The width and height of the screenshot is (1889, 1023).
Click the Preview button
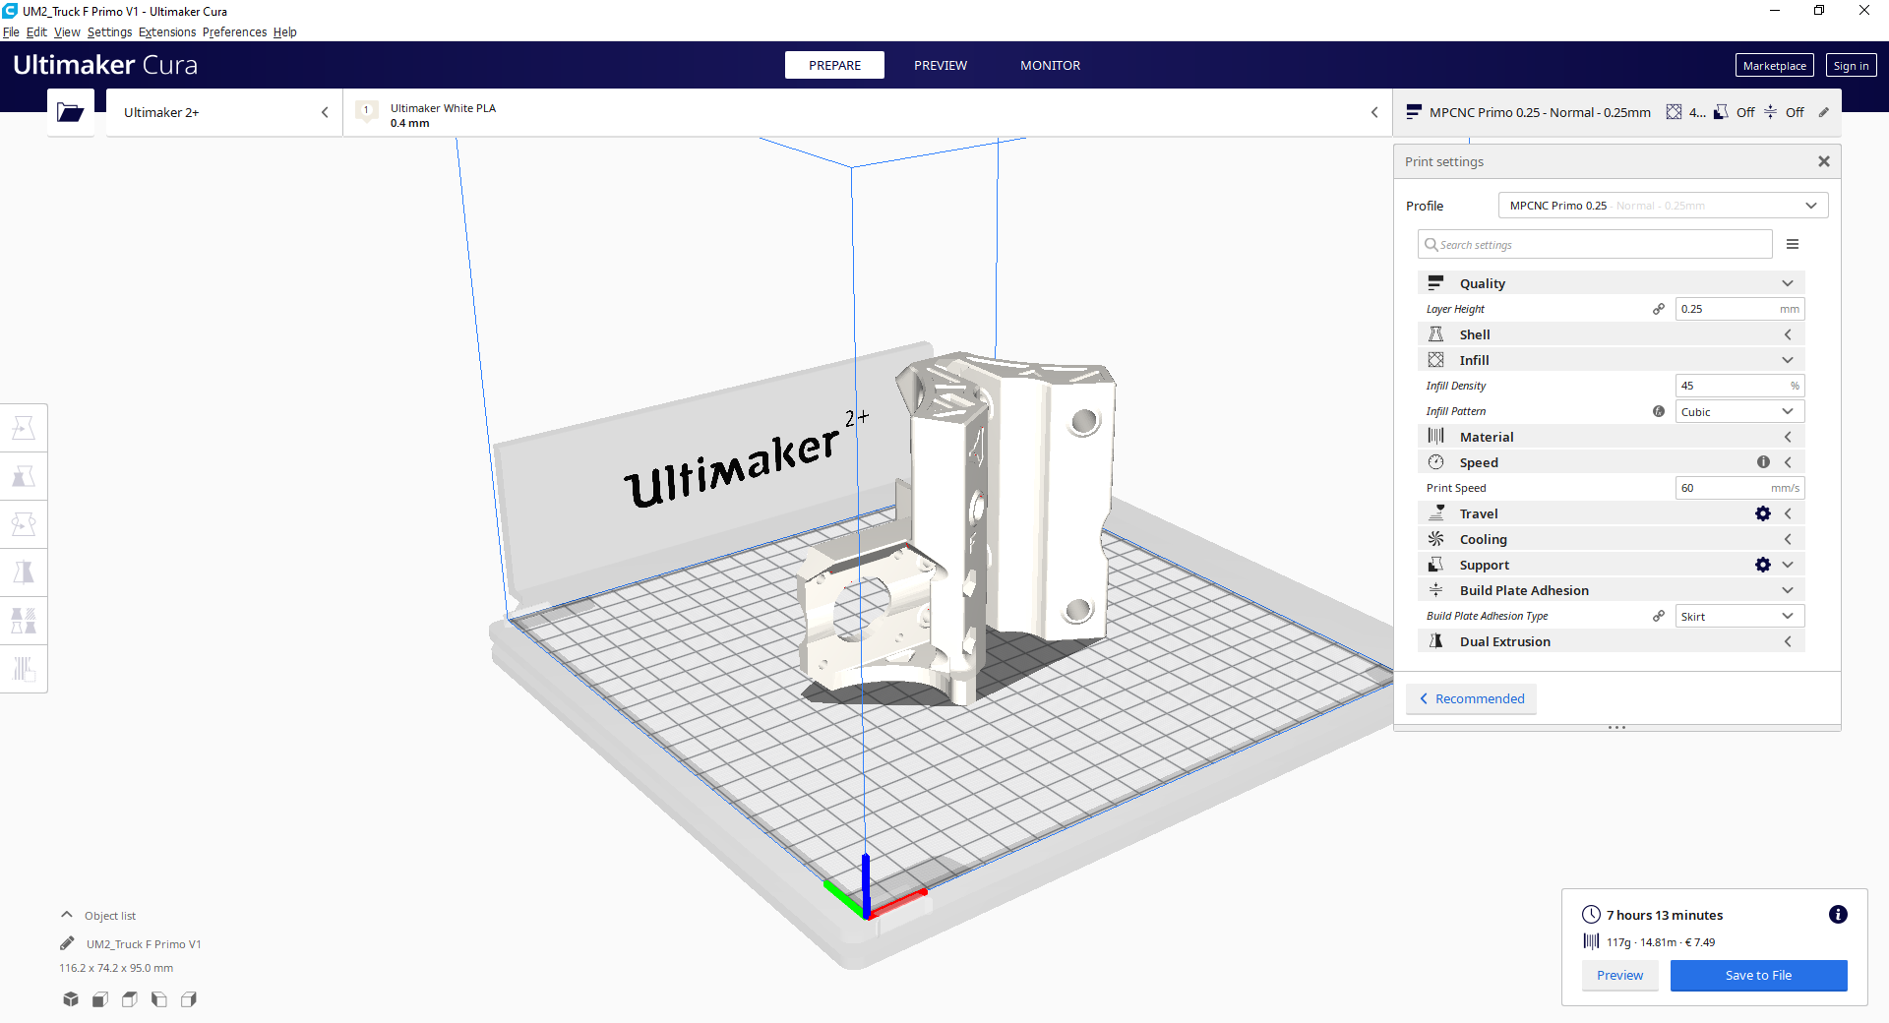1619,975
